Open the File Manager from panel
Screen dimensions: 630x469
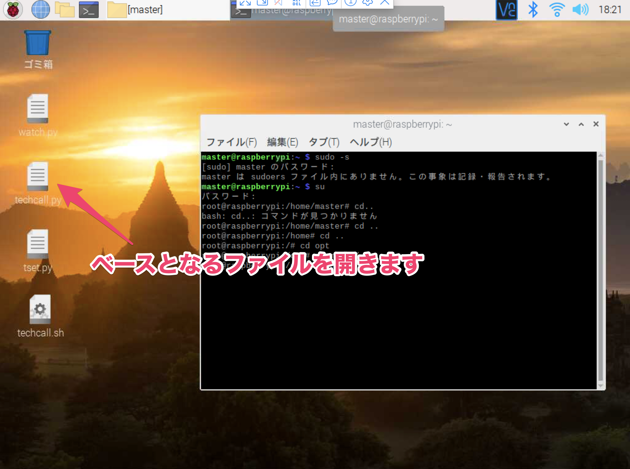(x=64, y=10)
